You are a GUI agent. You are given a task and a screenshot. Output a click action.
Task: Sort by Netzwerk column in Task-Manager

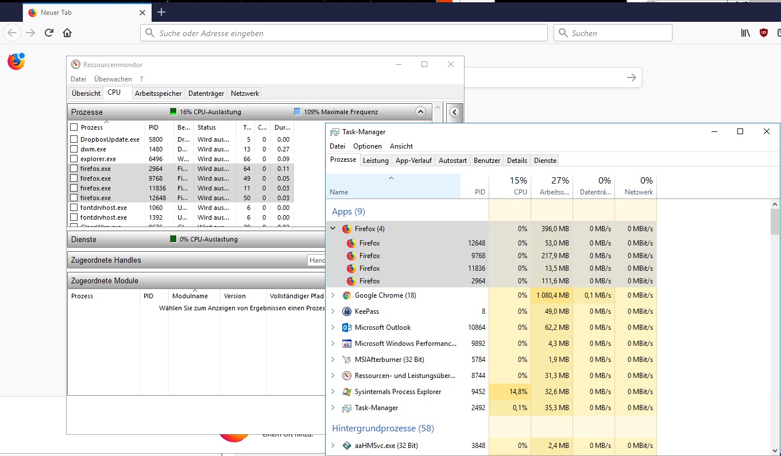pyautogui.click(x=636, y=186)
